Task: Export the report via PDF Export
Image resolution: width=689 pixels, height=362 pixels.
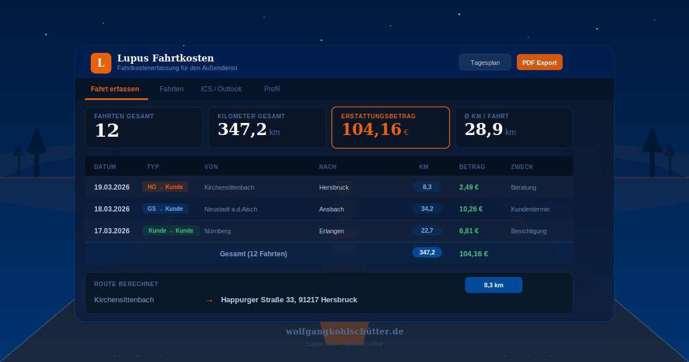Action: point(539,62)
